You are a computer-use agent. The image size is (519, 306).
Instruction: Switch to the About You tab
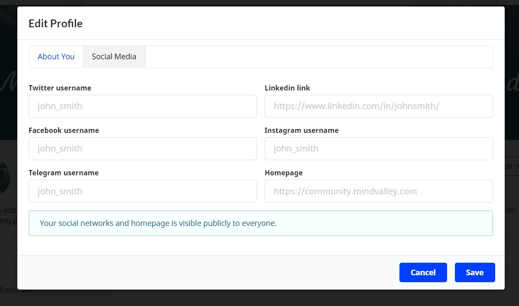click(56, 57)
